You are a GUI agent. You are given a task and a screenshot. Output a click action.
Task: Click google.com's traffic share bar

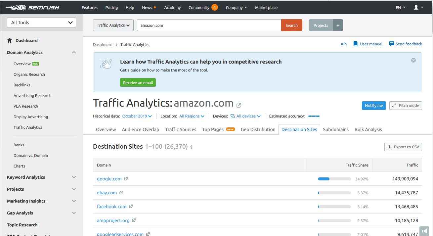pos(334,179)
